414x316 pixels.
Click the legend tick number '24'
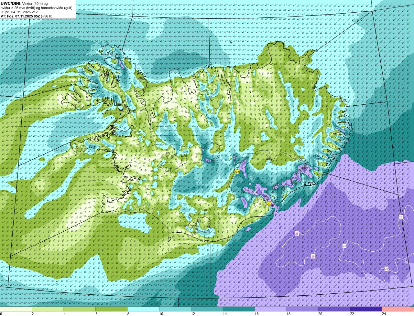pyautogui.click(x=384, y=314)
